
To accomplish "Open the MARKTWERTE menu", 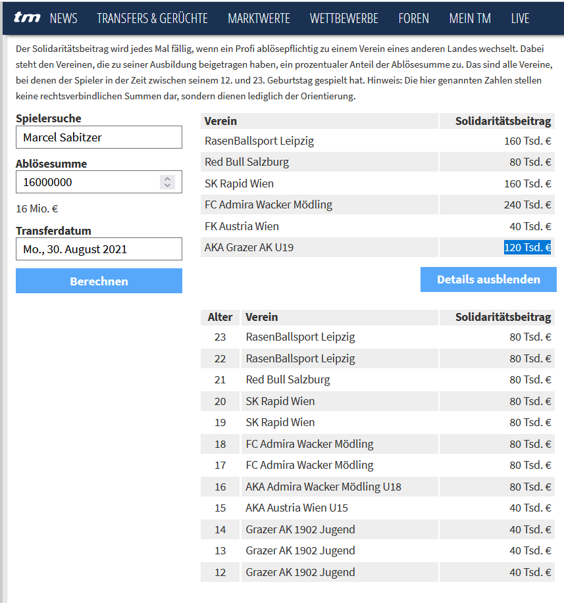I will coord(259,18).
